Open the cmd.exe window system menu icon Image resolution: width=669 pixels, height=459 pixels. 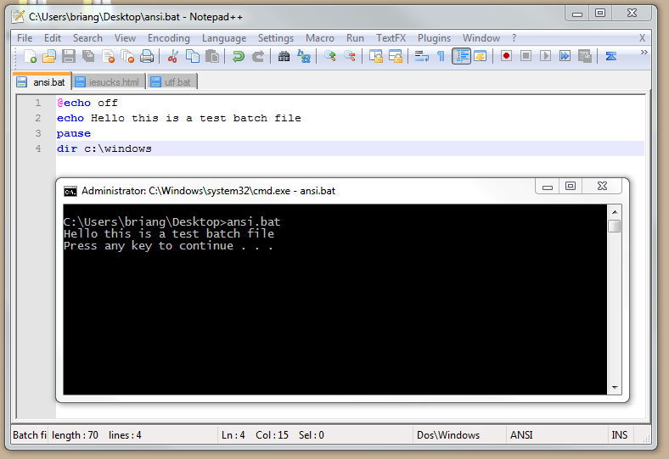70,191
